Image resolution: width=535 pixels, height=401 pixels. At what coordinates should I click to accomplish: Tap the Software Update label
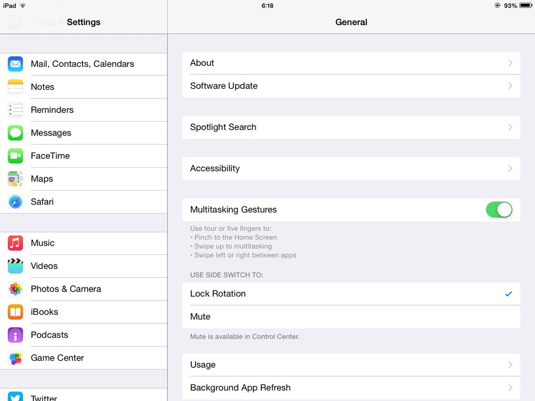pos(224,86)
